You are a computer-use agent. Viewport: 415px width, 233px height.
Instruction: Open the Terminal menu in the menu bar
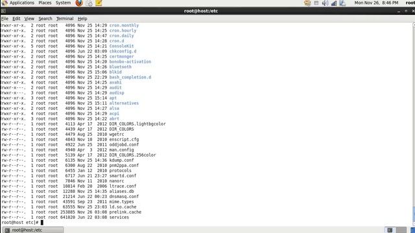[65, 19]
